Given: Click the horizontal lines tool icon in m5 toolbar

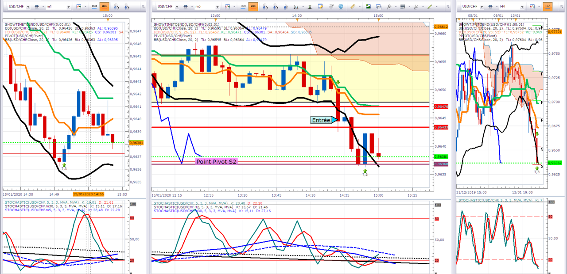Looking at the screenshot, I should click(402, 7).
